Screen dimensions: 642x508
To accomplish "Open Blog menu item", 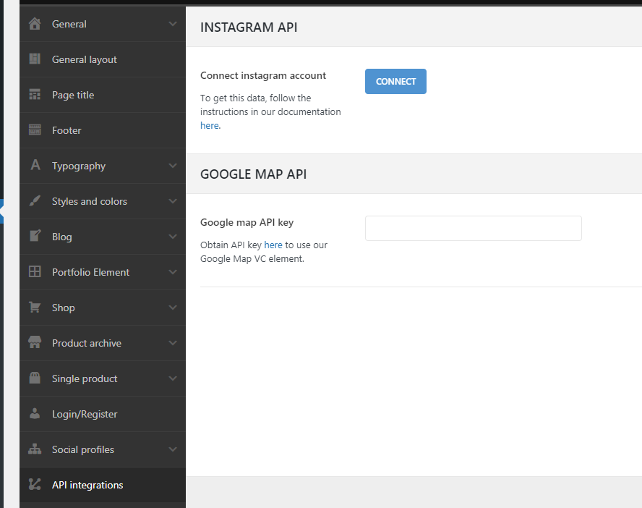I will 103,237.
